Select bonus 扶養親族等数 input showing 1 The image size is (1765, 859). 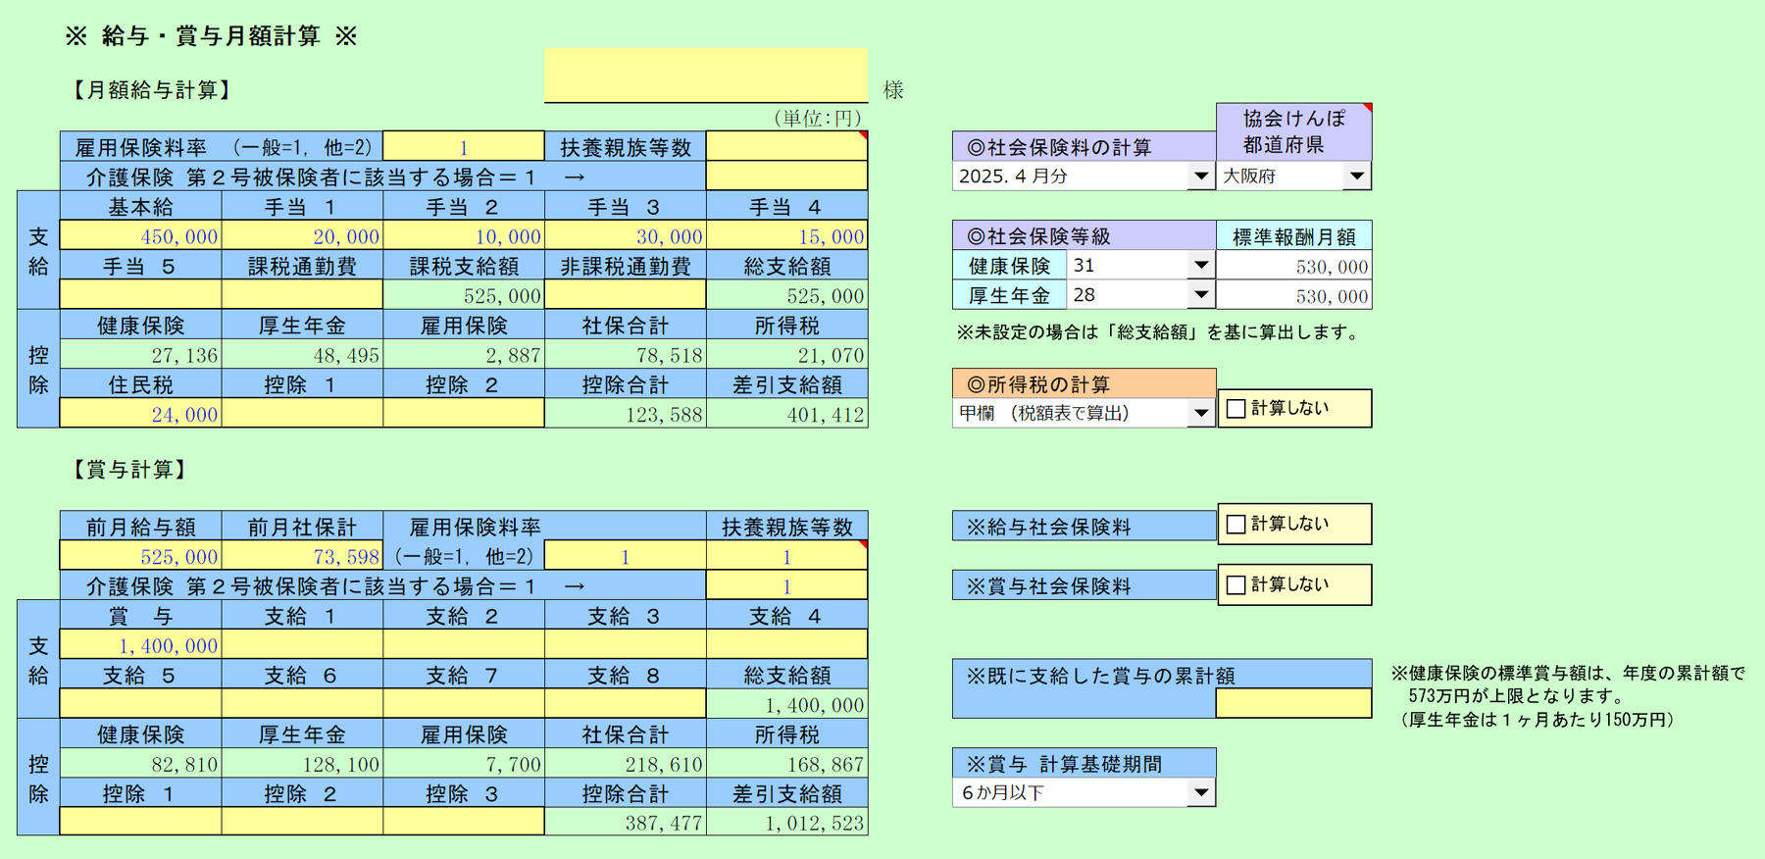coord(786,556)
